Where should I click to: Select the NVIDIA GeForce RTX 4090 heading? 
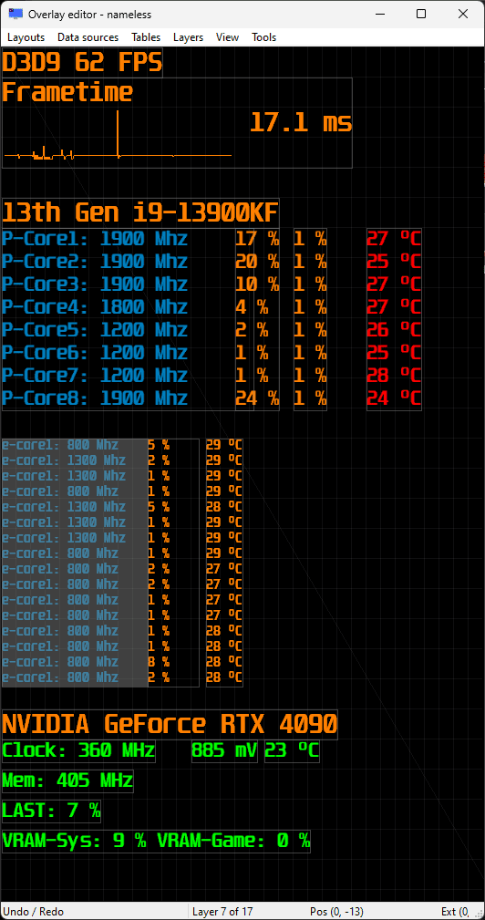pyautogui.click(x=170, y=725)
